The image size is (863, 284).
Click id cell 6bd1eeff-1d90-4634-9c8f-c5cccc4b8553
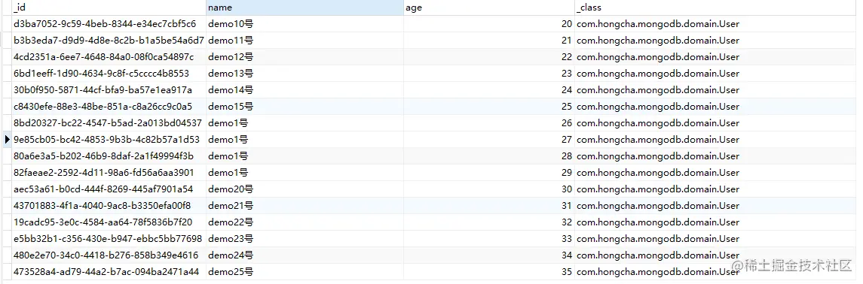[109, 74]
